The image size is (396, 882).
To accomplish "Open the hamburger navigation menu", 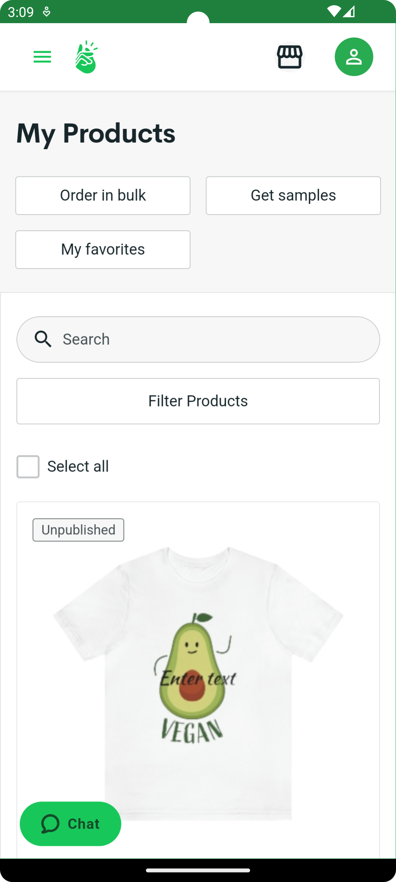I will [x=42, y=57].
